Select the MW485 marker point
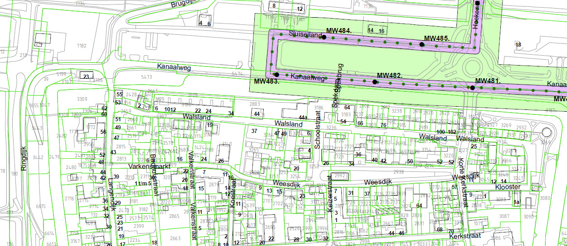 click(x=422, y=44)
